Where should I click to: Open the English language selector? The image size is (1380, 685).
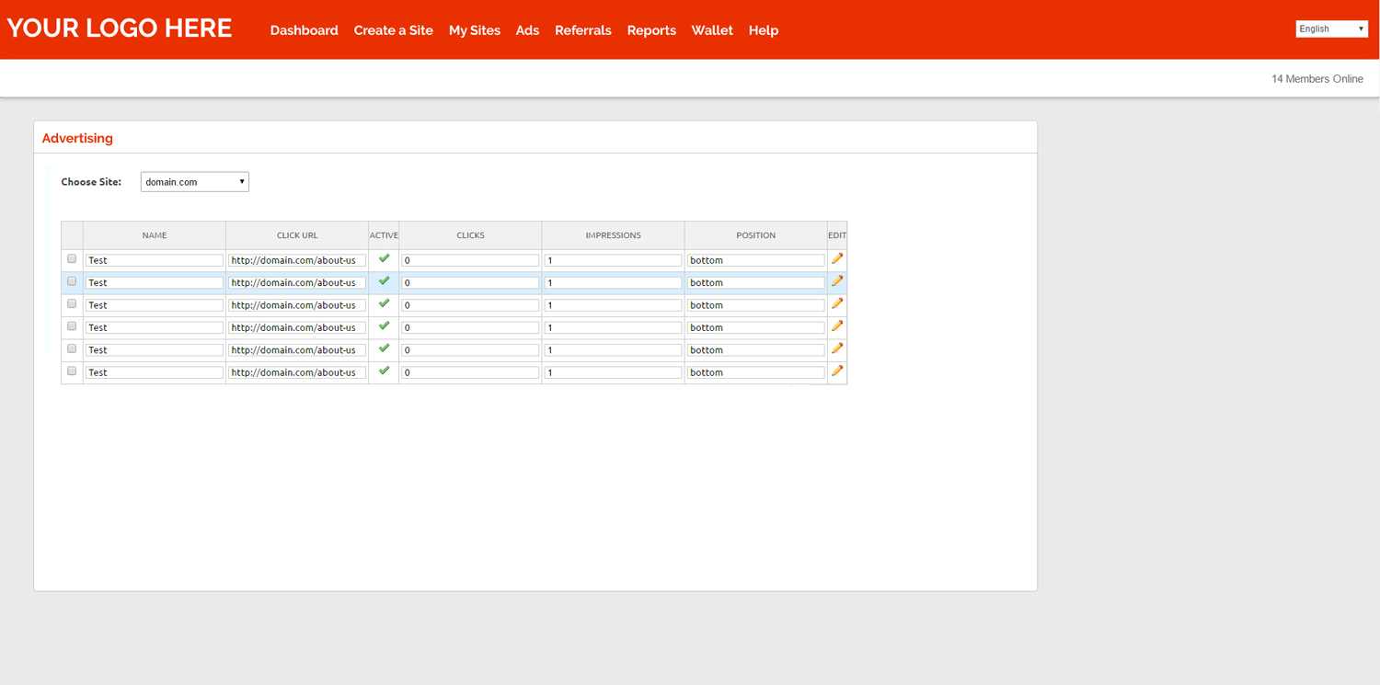1332,29
